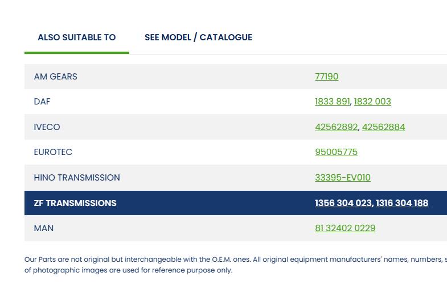Screen dimensions: 447x289
Task: Click the highlighted ZF TRANSMISSIONS label
Action: click(x=75, y=203)
